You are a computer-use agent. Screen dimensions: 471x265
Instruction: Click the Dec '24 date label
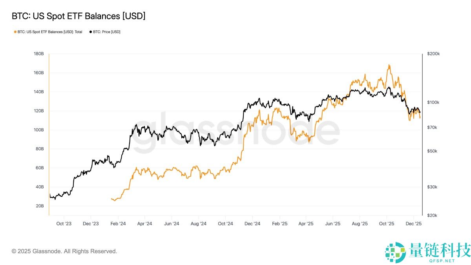tap(252, 224)
